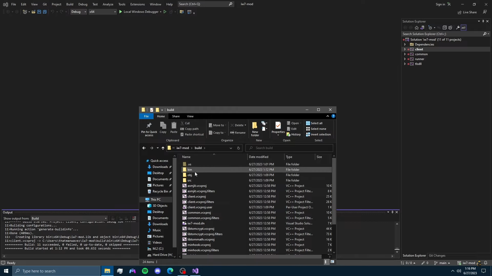492x276 pixels.
Task: Toggle Preview Selected Items button in Solution Explorer
Action: (x=464, y=28)
